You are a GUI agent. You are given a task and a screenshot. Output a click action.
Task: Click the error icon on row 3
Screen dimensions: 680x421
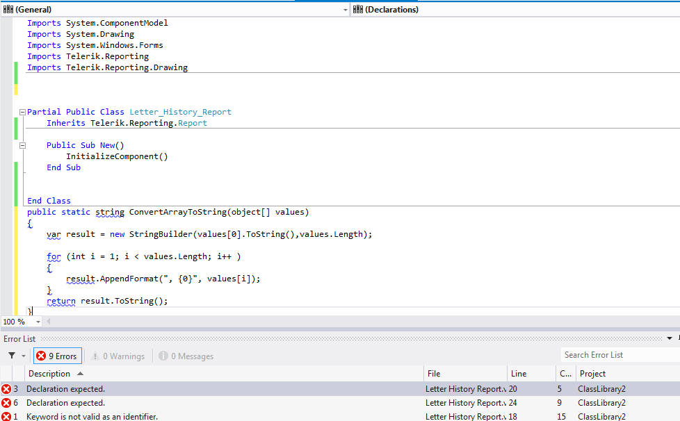click(x=6, y=389)
